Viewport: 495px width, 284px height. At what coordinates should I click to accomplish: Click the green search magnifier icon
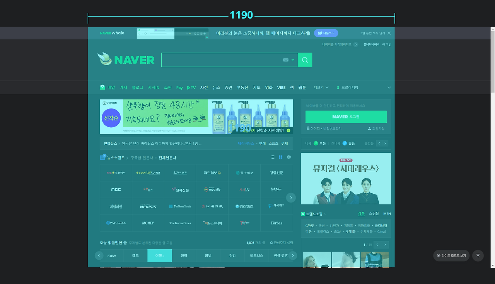[x=305, y=60]
